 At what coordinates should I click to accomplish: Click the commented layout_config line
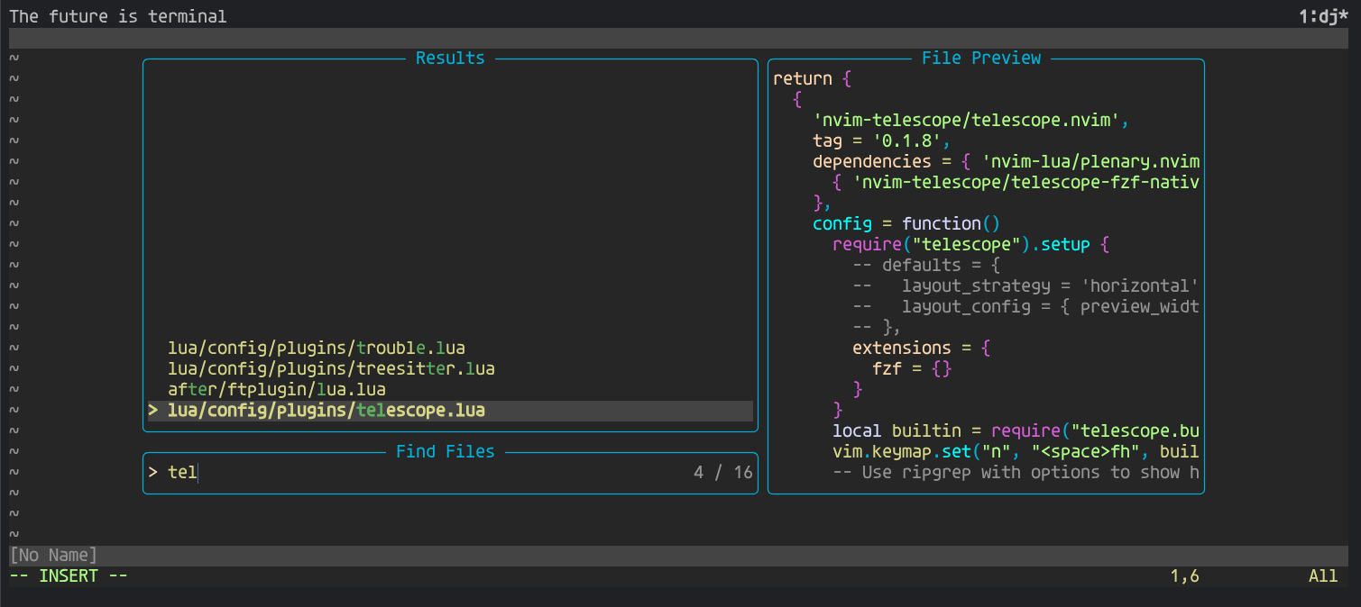(1026, 306)
